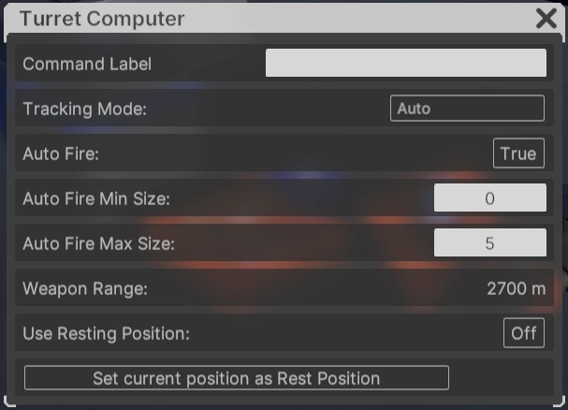Toggle the Auto Fire True button
Viewport: 568px width, 410px height.
point(517,154)
